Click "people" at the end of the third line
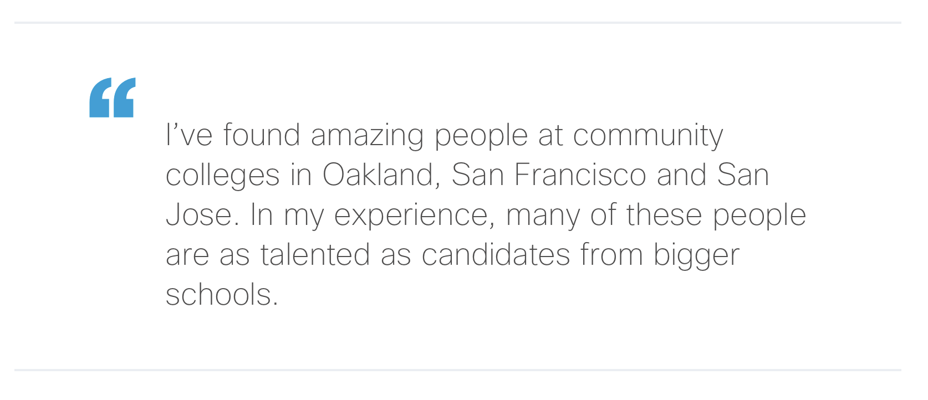This screenshot has height=400, width=928. (759, 217)
